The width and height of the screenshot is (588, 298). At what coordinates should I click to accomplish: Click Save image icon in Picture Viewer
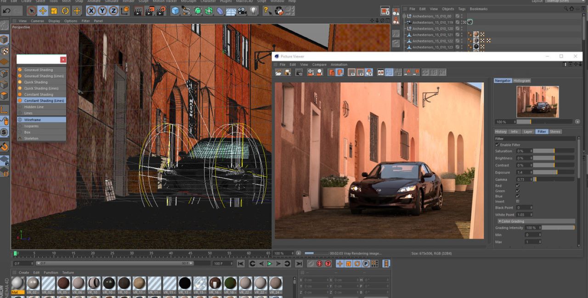click(288, 72)
